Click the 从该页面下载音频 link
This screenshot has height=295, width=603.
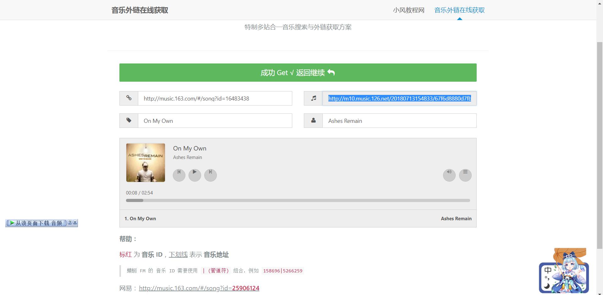[x=38, y=223]
